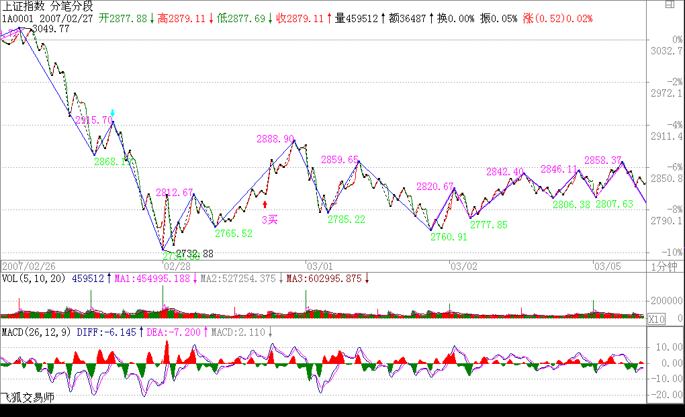The height and width of the screenshot is (417, 685).
Task: Click the cyan arrow marker above 2915.70
Action: (x=113, y=113)
